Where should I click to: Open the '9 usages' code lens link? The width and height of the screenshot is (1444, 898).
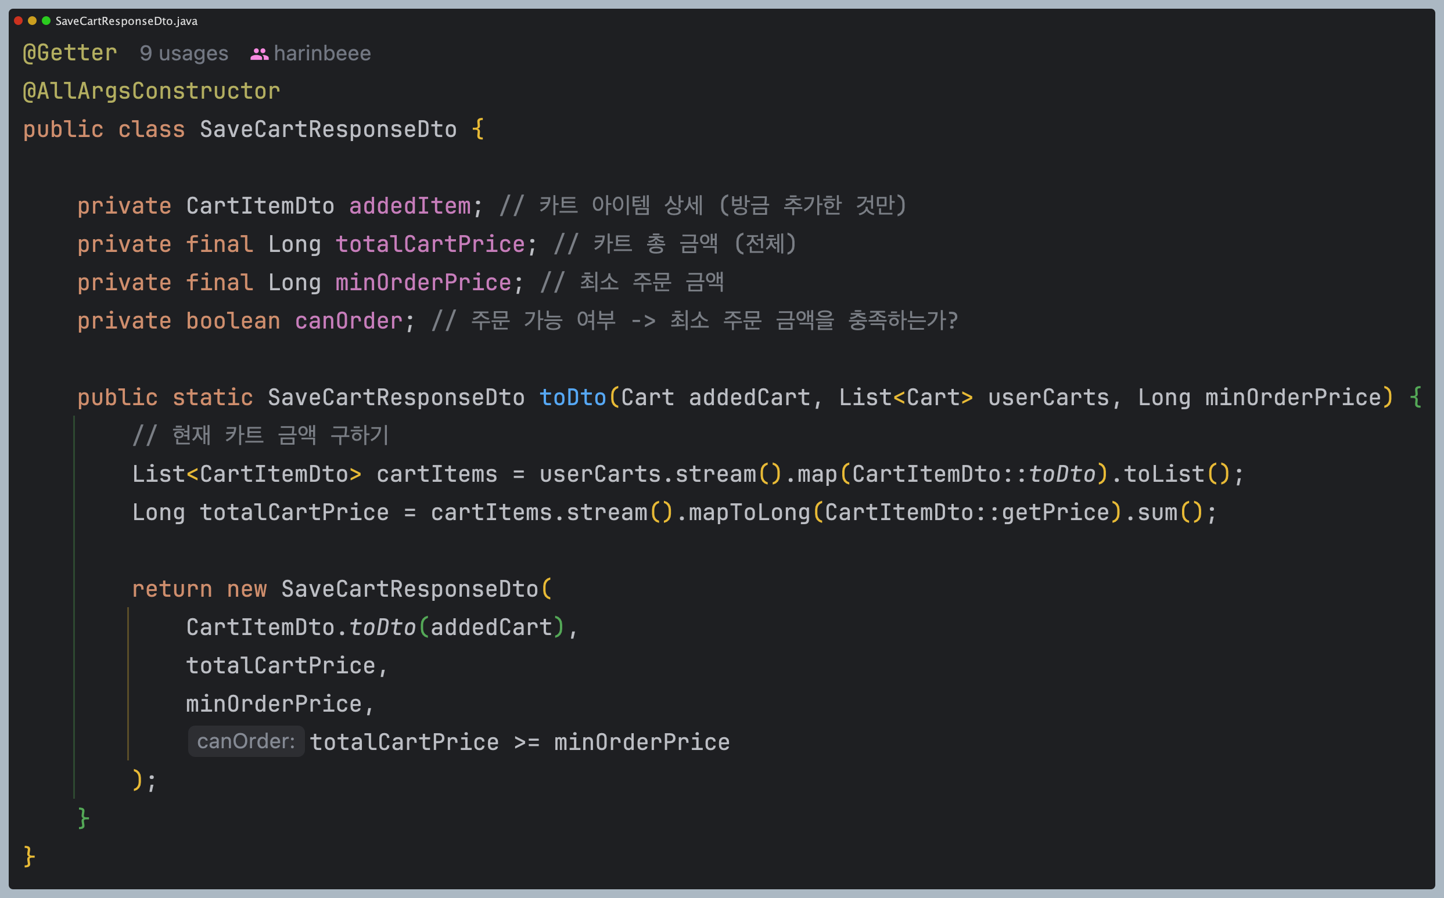point(184,53)
